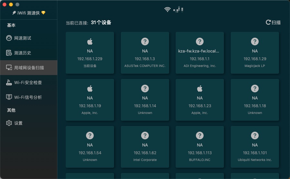This screenshot has height=179, width=290.
Task: Click the IP address 192.168.1.229
Action: pos(90,59)
